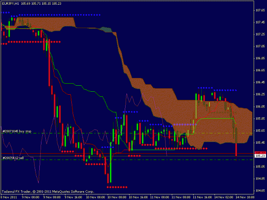Click the 10 Nov 00:00 time label
This screenshot has height=200, width=267.
tap(96, 197)
